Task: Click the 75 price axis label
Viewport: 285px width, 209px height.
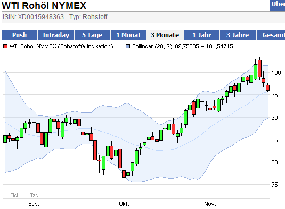Action: click(274, 185)
